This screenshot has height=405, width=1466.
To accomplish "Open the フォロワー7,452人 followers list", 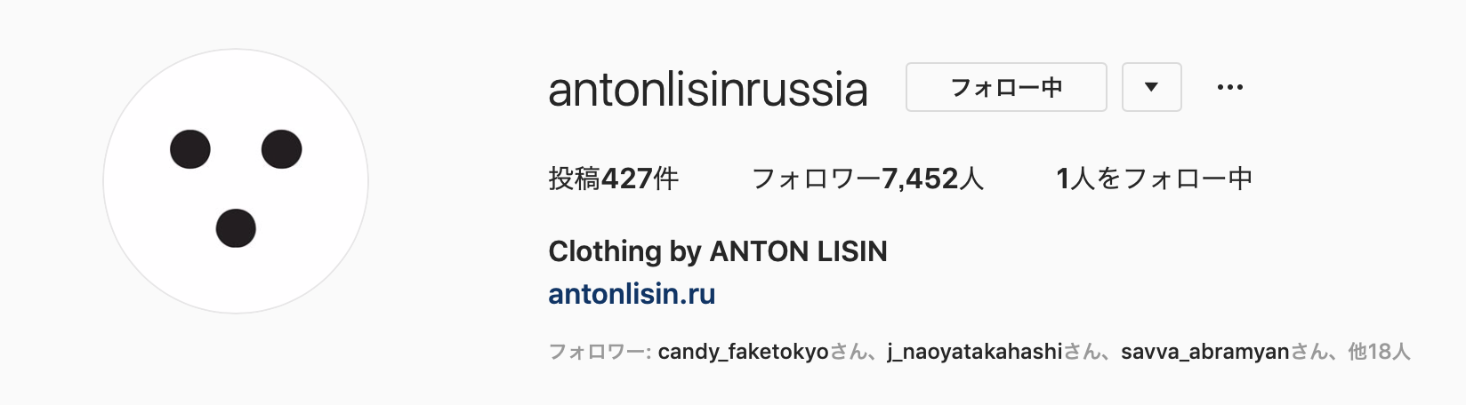I will 867,179.
